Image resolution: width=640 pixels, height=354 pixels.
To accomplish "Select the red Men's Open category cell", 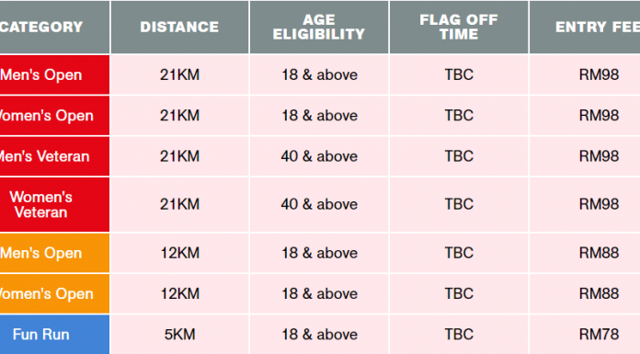I will pyautogui.click(x=54, y=74).
